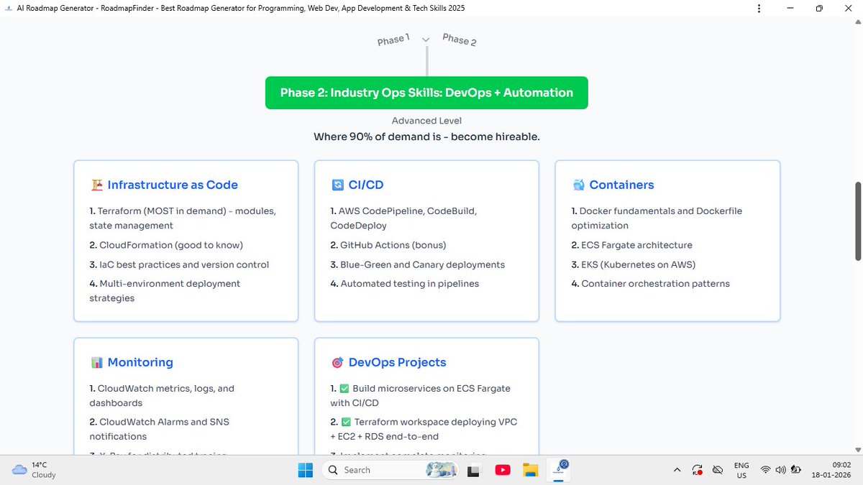The height and width of the screenshot is (485, 863).
Task: Open Wi-Fi network settings tray icon
Action: [x=765, y=470]
